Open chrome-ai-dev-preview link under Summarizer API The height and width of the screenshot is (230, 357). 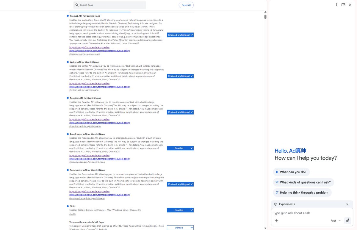tap(90, 191)
